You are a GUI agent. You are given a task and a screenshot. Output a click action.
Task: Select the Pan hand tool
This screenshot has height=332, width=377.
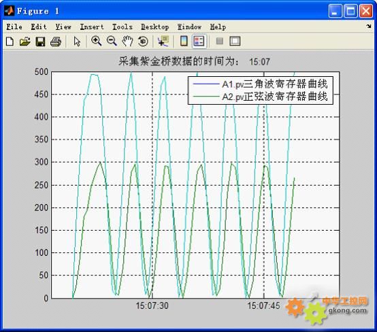127,41
